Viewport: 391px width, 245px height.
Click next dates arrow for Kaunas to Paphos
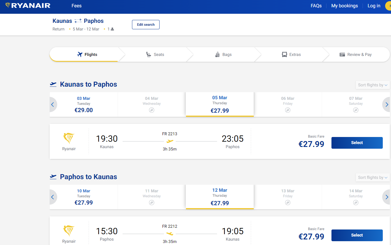tap(386, 104)
